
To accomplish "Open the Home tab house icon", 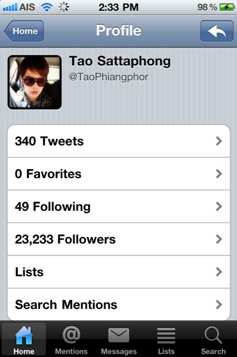I will [24, 335].
